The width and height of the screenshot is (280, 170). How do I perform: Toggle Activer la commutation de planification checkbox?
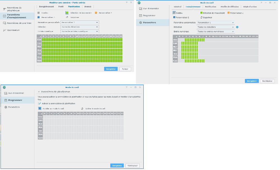click(x=39, y=104)
